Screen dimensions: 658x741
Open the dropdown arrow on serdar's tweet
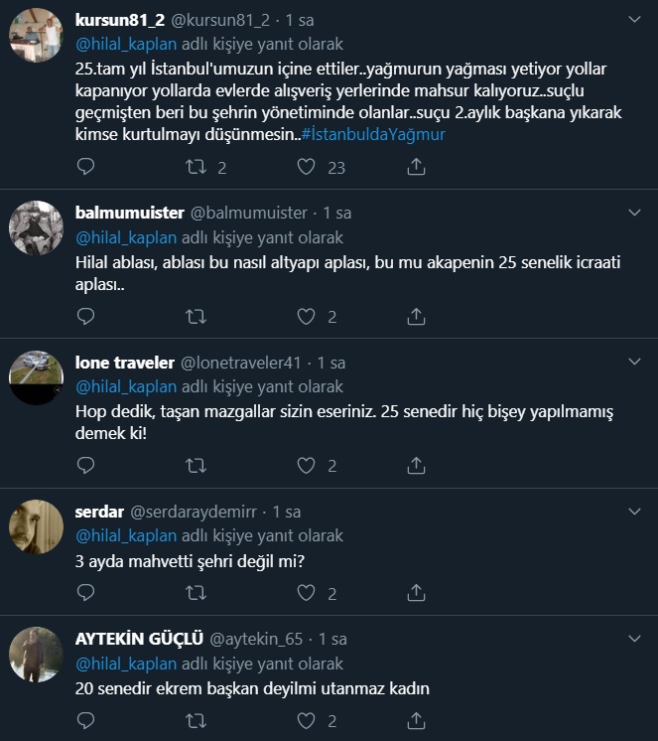click(x=635, y=512)
